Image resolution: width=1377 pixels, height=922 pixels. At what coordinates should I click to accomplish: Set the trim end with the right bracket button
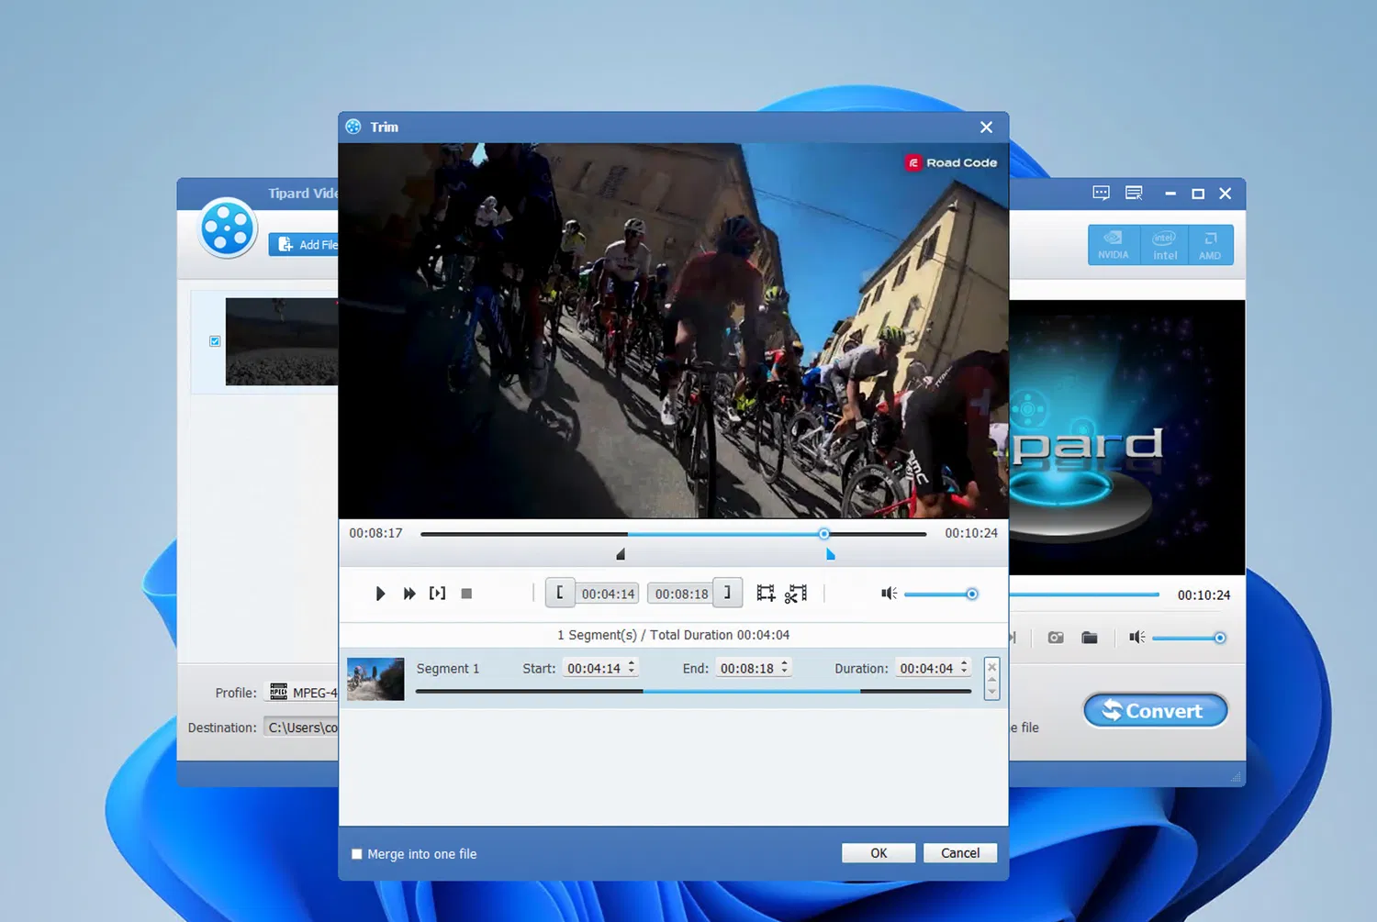tap(727, 593)
